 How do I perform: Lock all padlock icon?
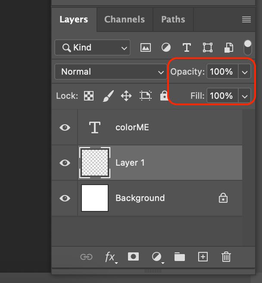[x=164, y=96]
